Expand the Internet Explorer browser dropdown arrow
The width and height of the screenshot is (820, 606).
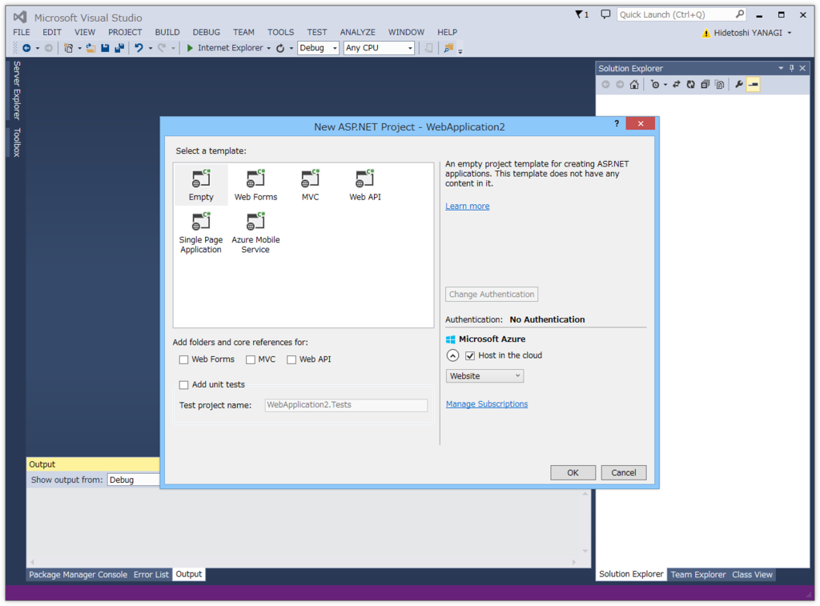269,48
